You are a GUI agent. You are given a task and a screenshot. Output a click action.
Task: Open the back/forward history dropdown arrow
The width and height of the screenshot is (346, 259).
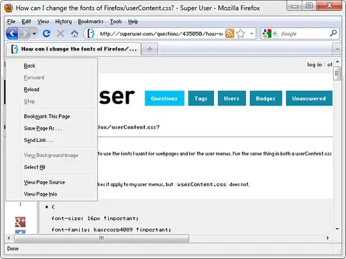coord(34,34)
